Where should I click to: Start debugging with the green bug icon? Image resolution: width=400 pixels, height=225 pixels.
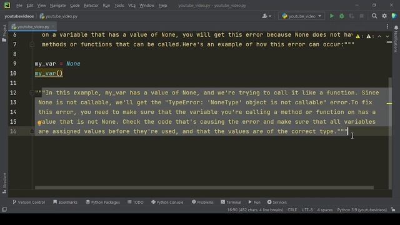point(342,16)
